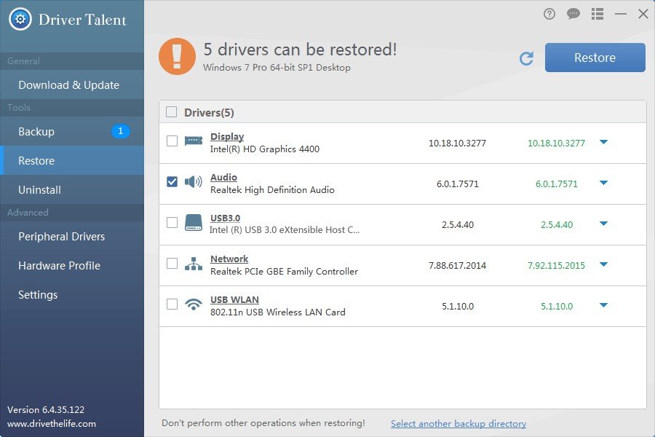Switch to the Backup tool
Image resolution: width=655 pixels, height=437 pixels.
coord(72,131)
